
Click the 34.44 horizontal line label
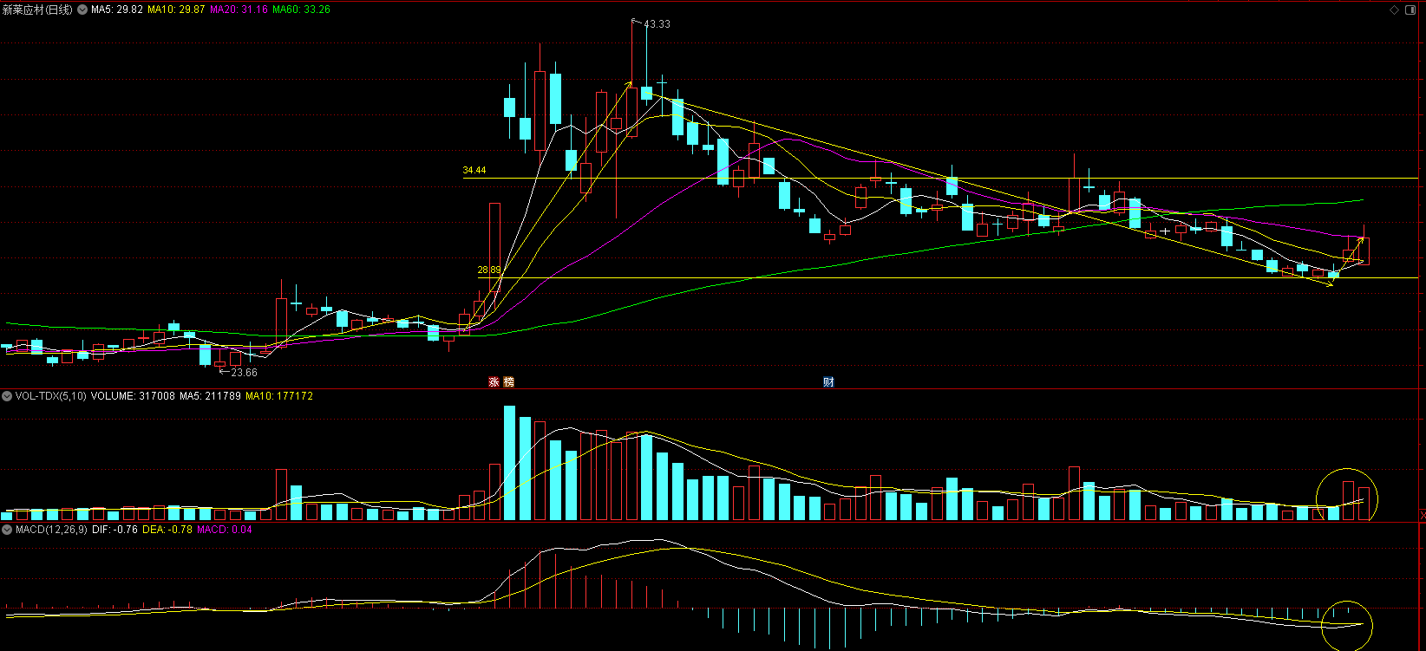point(474,170)
